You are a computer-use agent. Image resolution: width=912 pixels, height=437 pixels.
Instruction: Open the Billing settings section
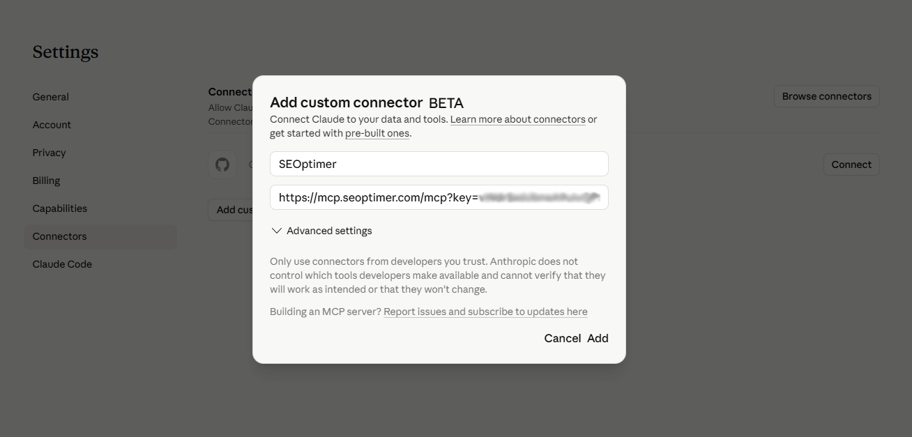click(46, 180)
